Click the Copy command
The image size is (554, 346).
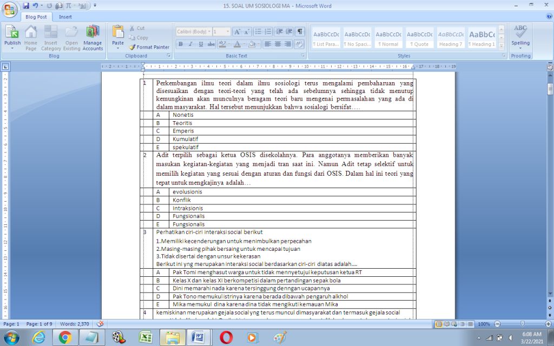tap(138, 37)
